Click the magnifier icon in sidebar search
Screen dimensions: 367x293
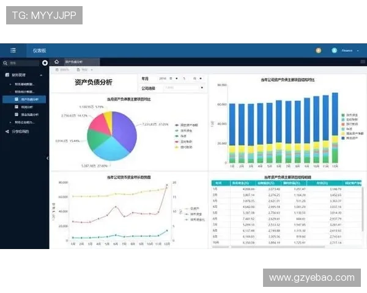[x=6, y=63]
